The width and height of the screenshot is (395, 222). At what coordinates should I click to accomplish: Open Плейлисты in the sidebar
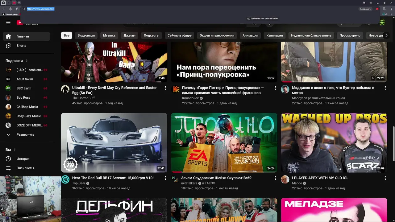pos(27,168)
